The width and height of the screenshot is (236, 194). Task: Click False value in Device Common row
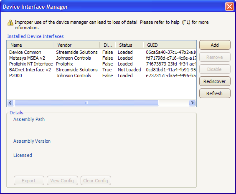pos(108,52)
